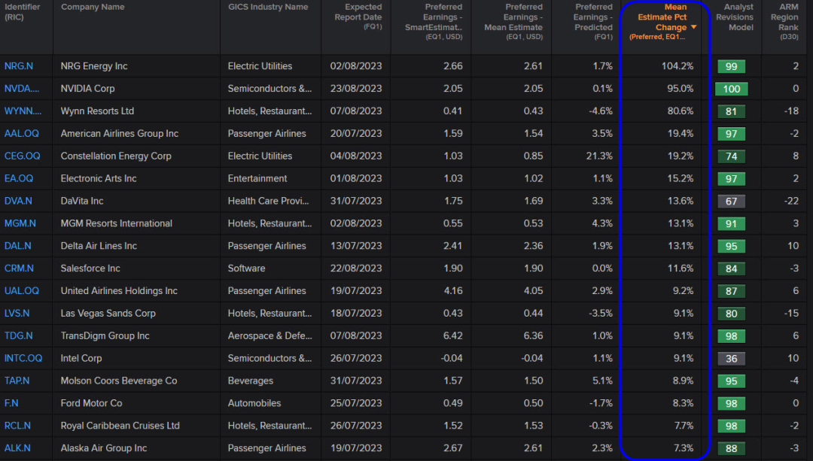Image resolution: width=813 pixels, height=461 pixels.
Task: Sort by Identifier (RIC) column header
Action: pos(23,12)
